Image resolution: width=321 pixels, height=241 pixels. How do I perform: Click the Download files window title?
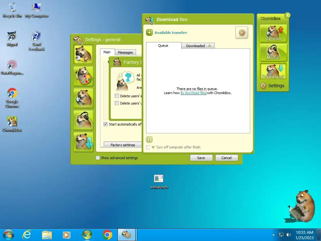pyautogui.click(x=172, y=19)
